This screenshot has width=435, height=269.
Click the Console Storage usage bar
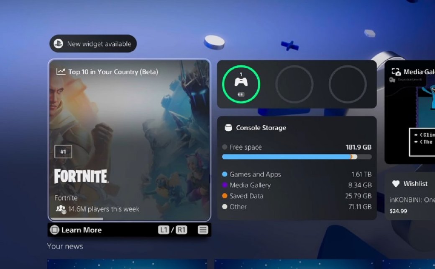click(297, 157)
